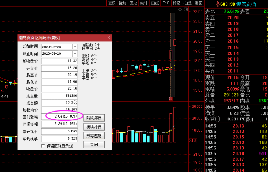Click the 成交额 value 10.2亿
268x172 pixels.
tap(60, 103)
